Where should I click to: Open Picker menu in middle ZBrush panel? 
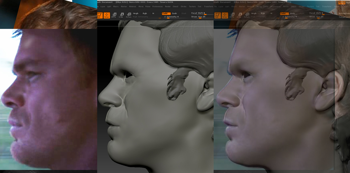(148, 7)
